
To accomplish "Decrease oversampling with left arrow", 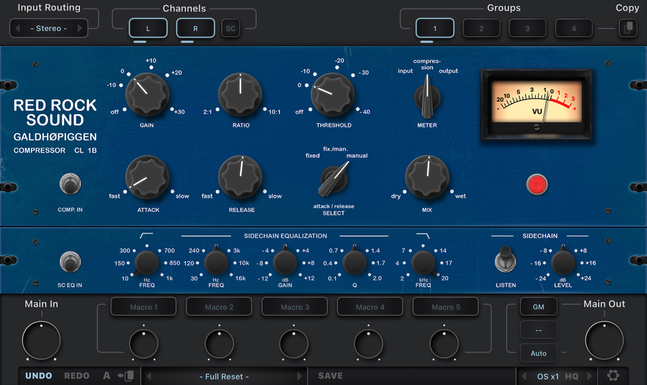I will [x=524, y=376].
